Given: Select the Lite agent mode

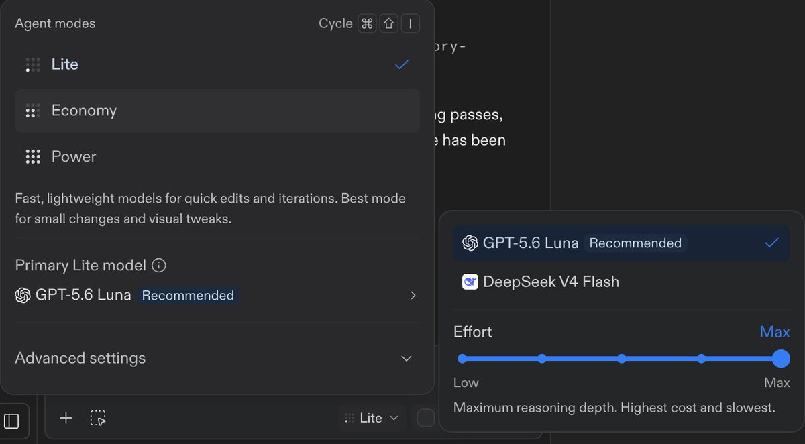Looking at the screenshot, I should pyautogui.click(x=217, y=64).
